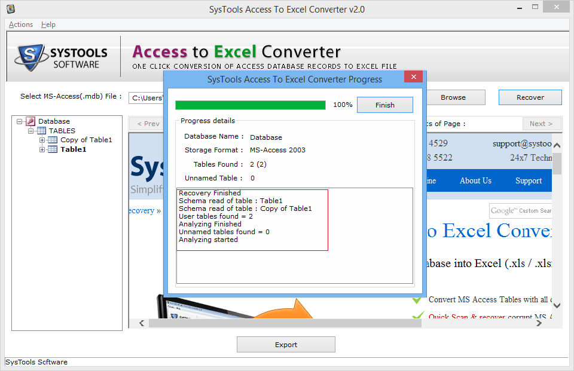Click the Next page button
Viewport: 574px width, 371px height.
(542, 124)
